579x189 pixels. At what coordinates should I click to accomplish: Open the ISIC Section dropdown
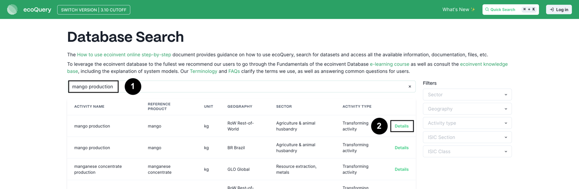tap(467, 137)
